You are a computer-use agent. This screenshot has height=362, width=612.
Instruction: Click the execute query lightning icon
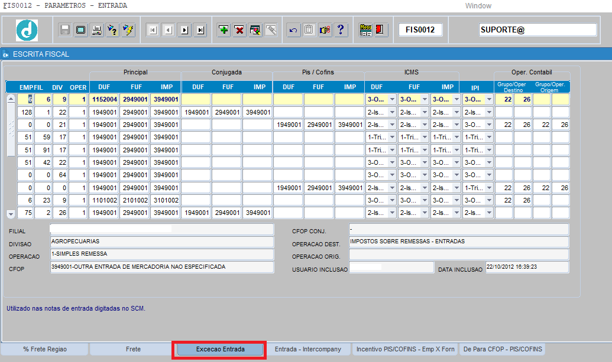coord(128,30)
